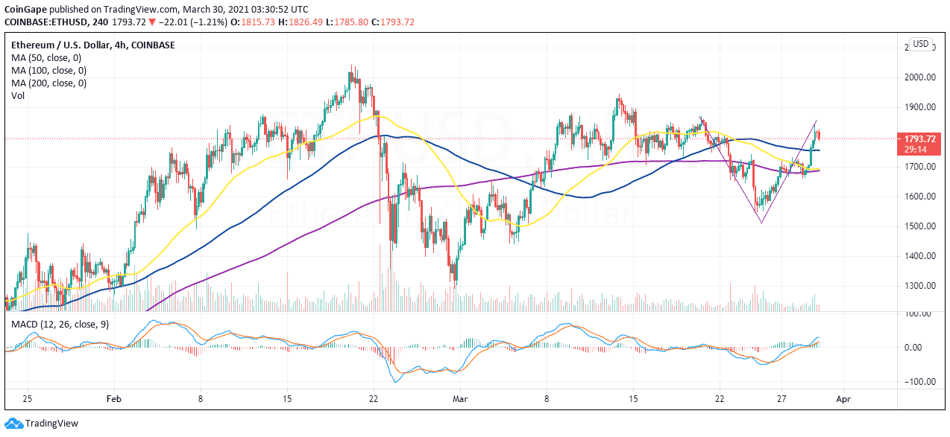This screenshot has height=437, width=950.
Task: Click the Vol indicator label
Action: [x=17, y=96]
